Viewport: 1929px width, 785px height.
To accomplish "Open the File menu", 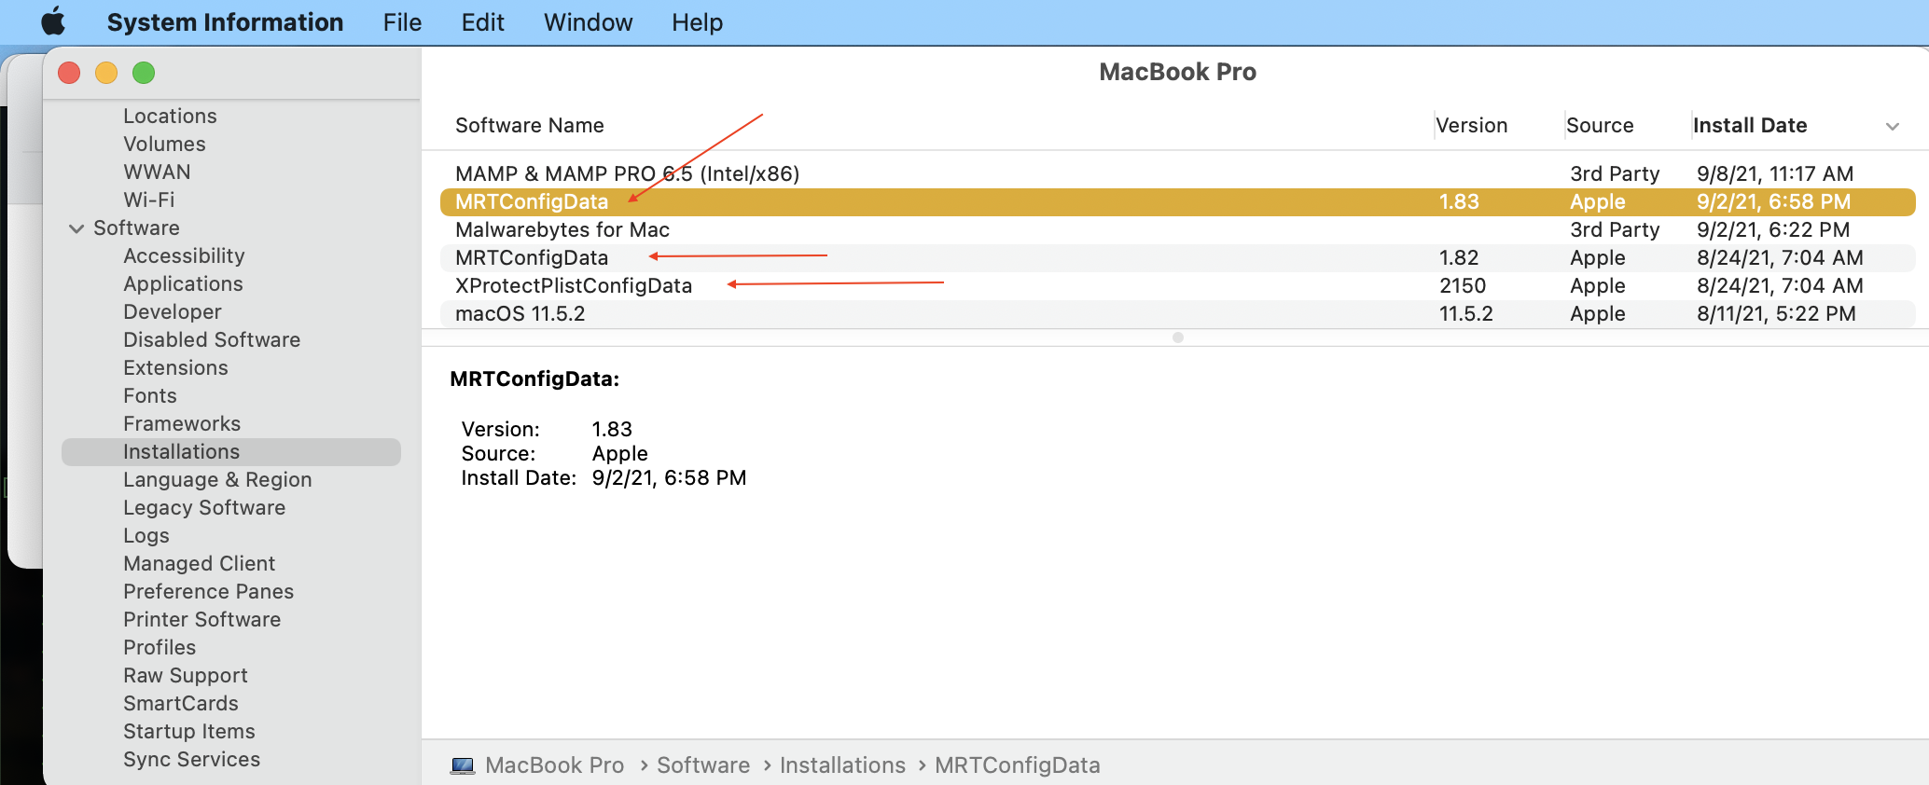I will click(x=402, y=22).
